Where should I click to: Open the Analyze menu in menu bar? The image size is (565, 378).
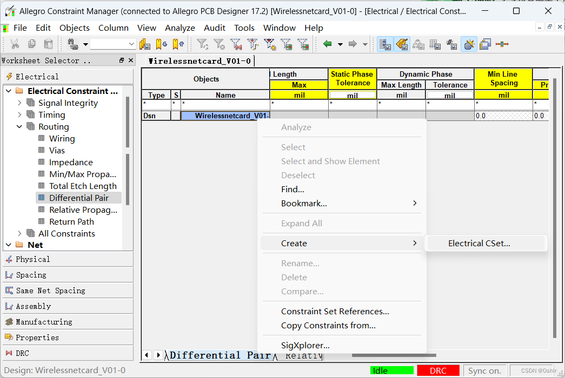pos(180,28)
